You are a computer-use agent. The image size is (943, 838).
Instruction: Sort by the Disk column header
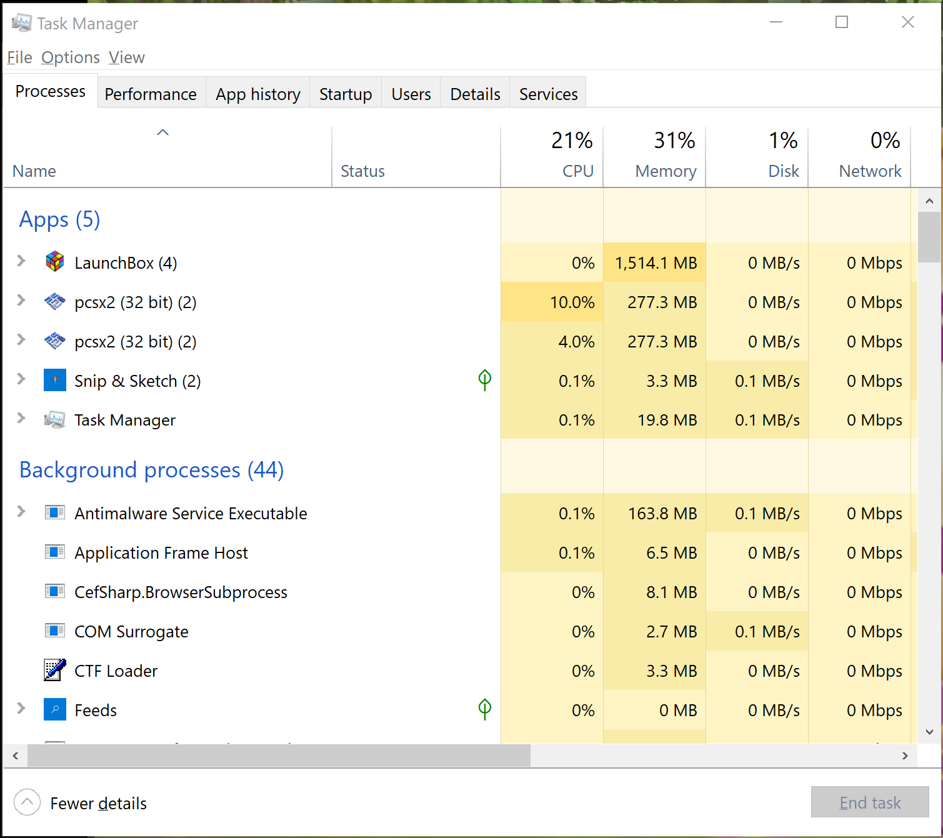pos(757,156)
